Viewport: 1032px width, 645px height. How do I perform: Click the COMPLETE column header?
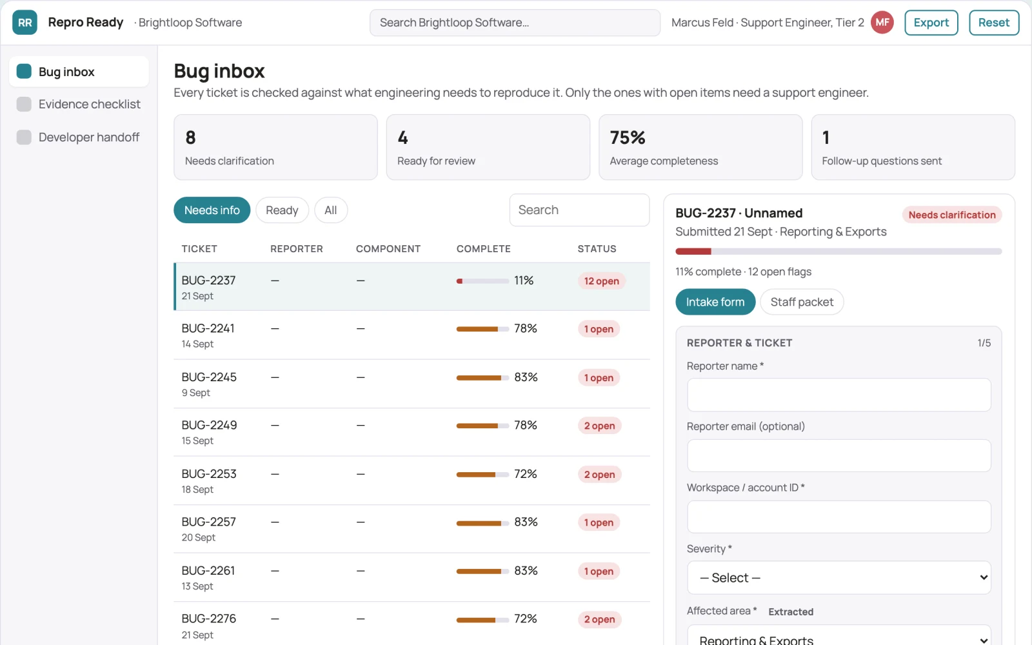[483, 249]
